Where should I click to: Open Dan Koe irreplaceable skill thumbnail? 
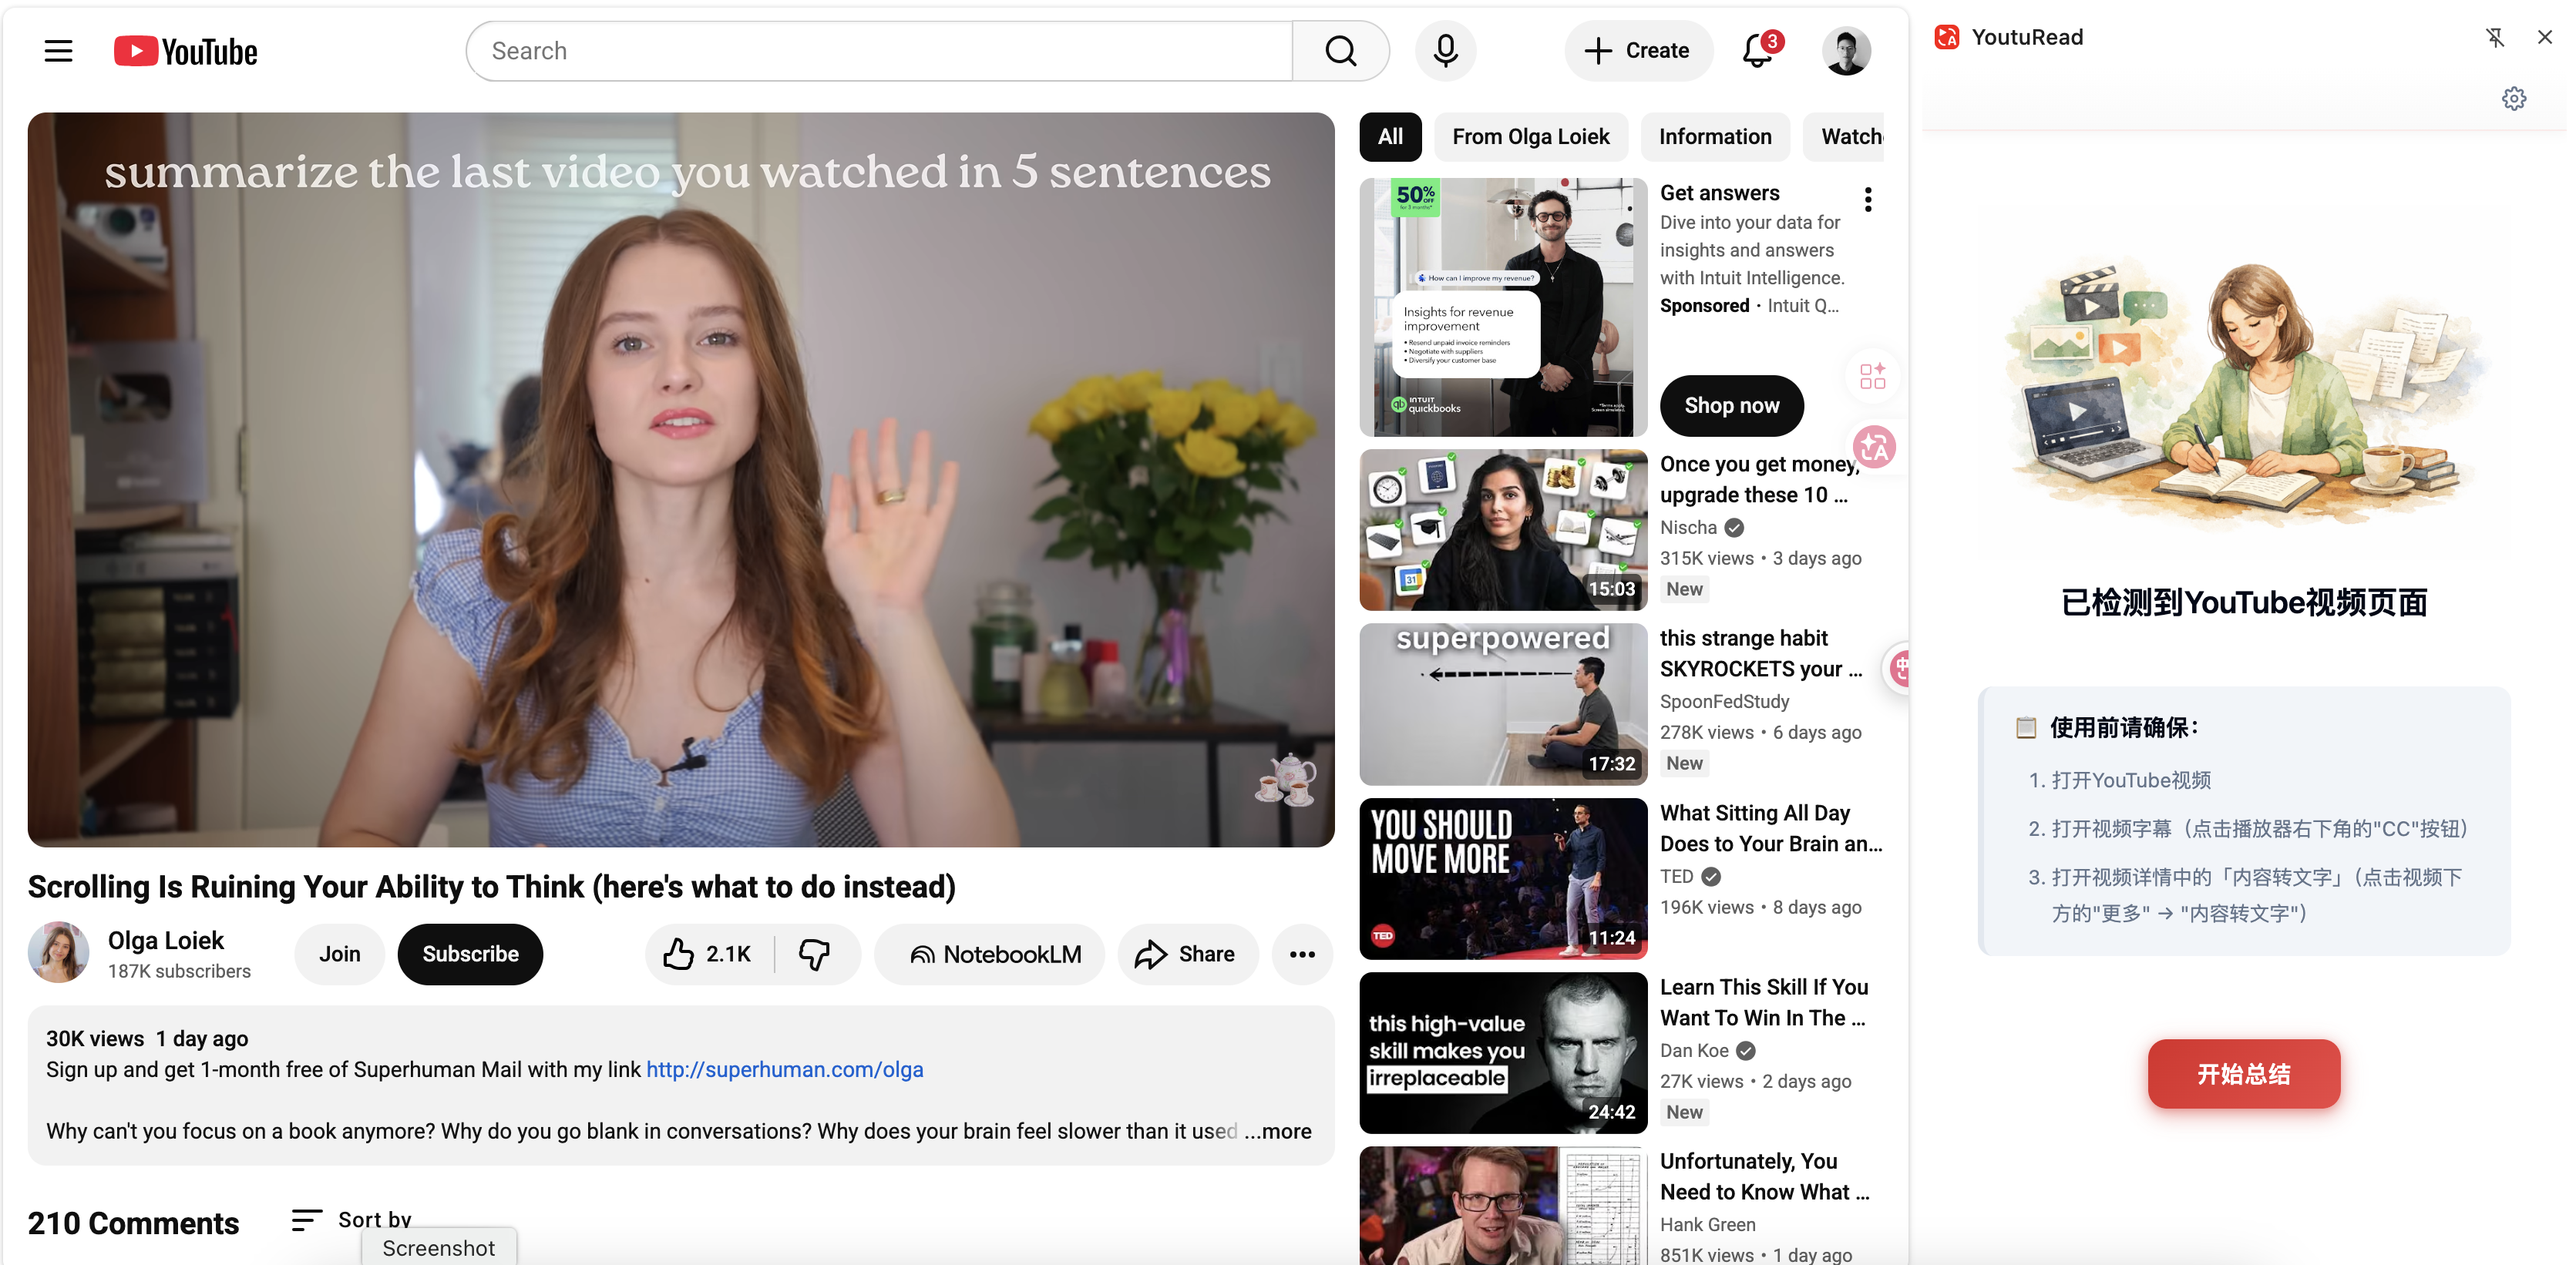pyautogui.click(x=1503, y=1052)
